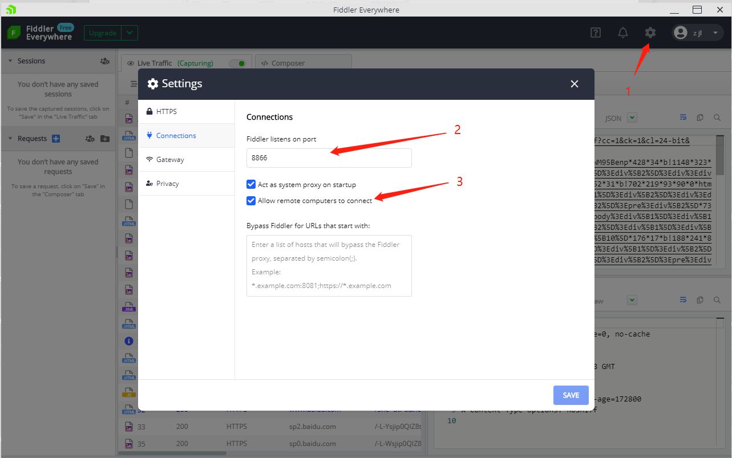Toggle Allow remote computers to connect
Viewport: 732px width, 458px height.
pos(250,201)
